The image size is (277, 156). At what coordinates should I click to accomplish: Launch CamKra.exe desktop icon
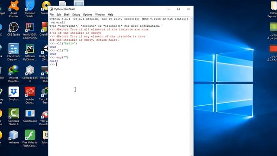(30, 116)
